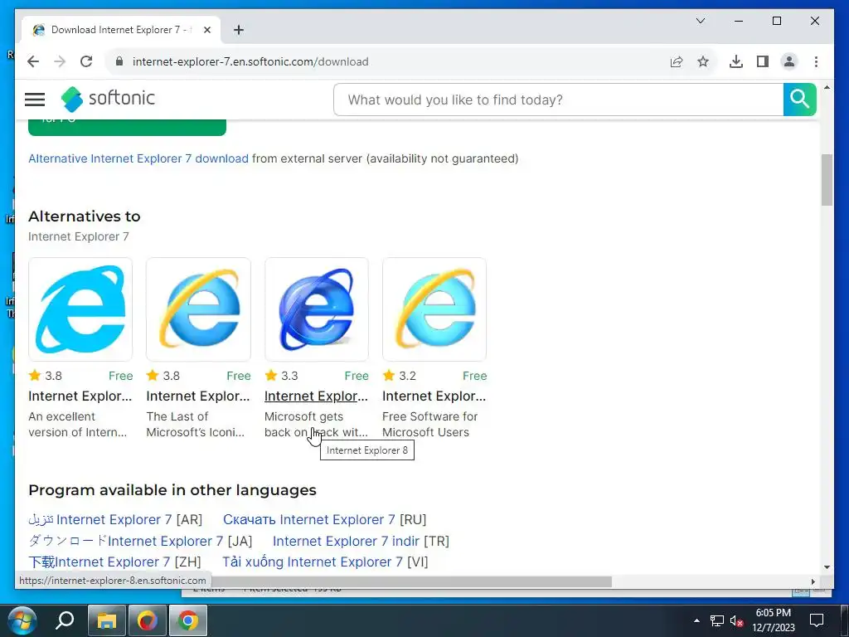849x637 pixels.
Task: Open Internet Explor... title above 'Free Software for'
Action: pyautogui.click(x=434, y=396)
